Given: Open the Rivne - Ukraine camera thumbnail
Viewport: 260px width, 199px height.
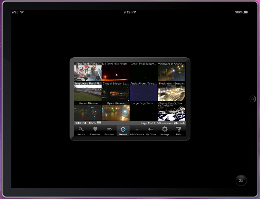Looking at the screenshot, I should (88, 111).
